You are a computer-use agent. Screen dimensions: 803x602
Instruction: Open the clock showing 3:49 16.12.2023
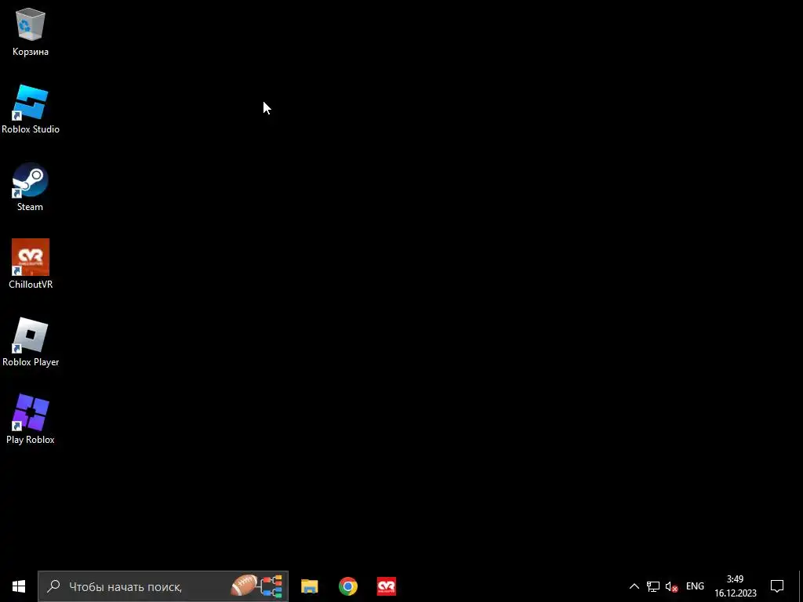point(736,586)
